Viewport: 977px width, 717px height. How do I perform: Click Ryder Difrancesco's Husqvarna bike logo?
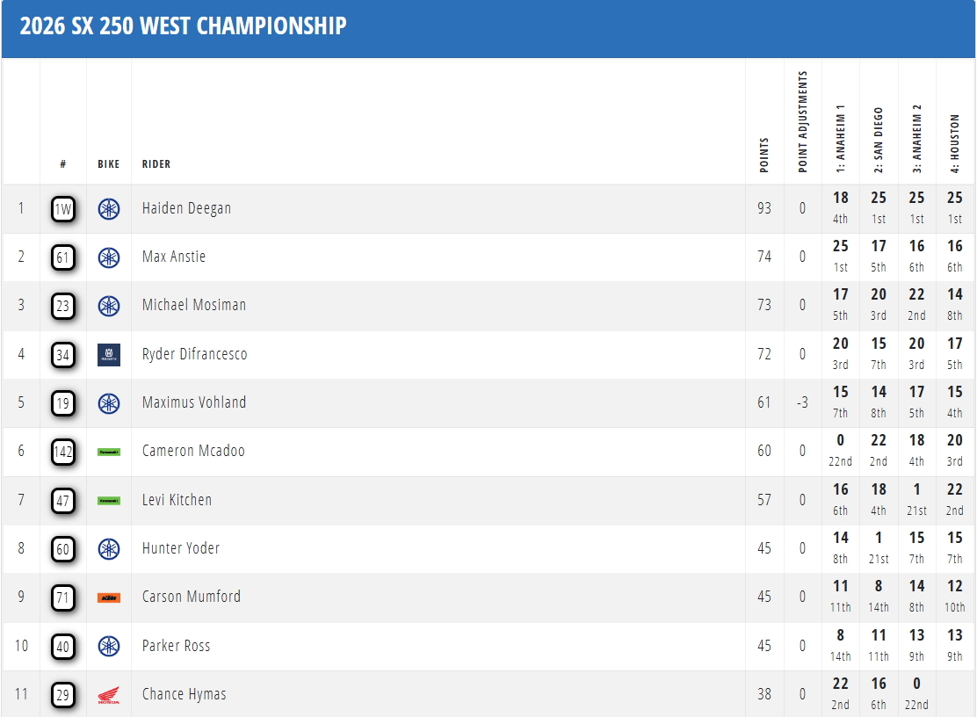[108, 354]
